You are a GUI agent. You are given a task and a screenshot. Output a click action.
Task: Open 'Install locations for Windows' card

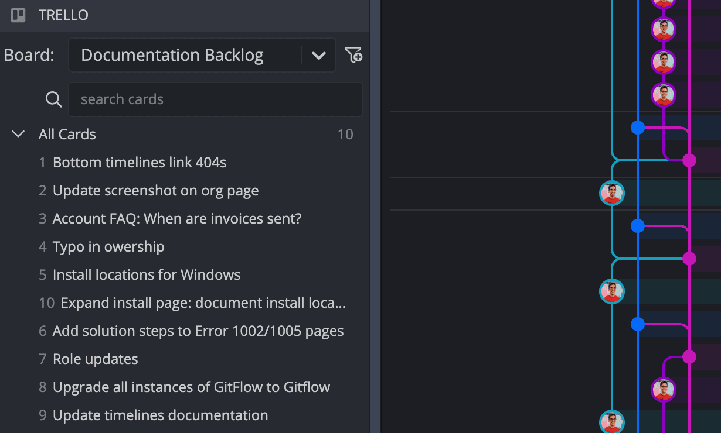[x=147, y=275]
